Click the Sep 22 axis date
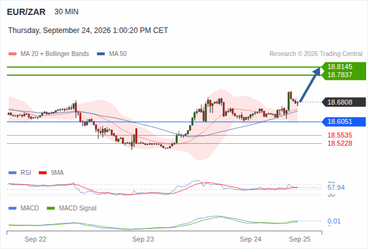This screenshot has width=368, height=249. [36, 239]
